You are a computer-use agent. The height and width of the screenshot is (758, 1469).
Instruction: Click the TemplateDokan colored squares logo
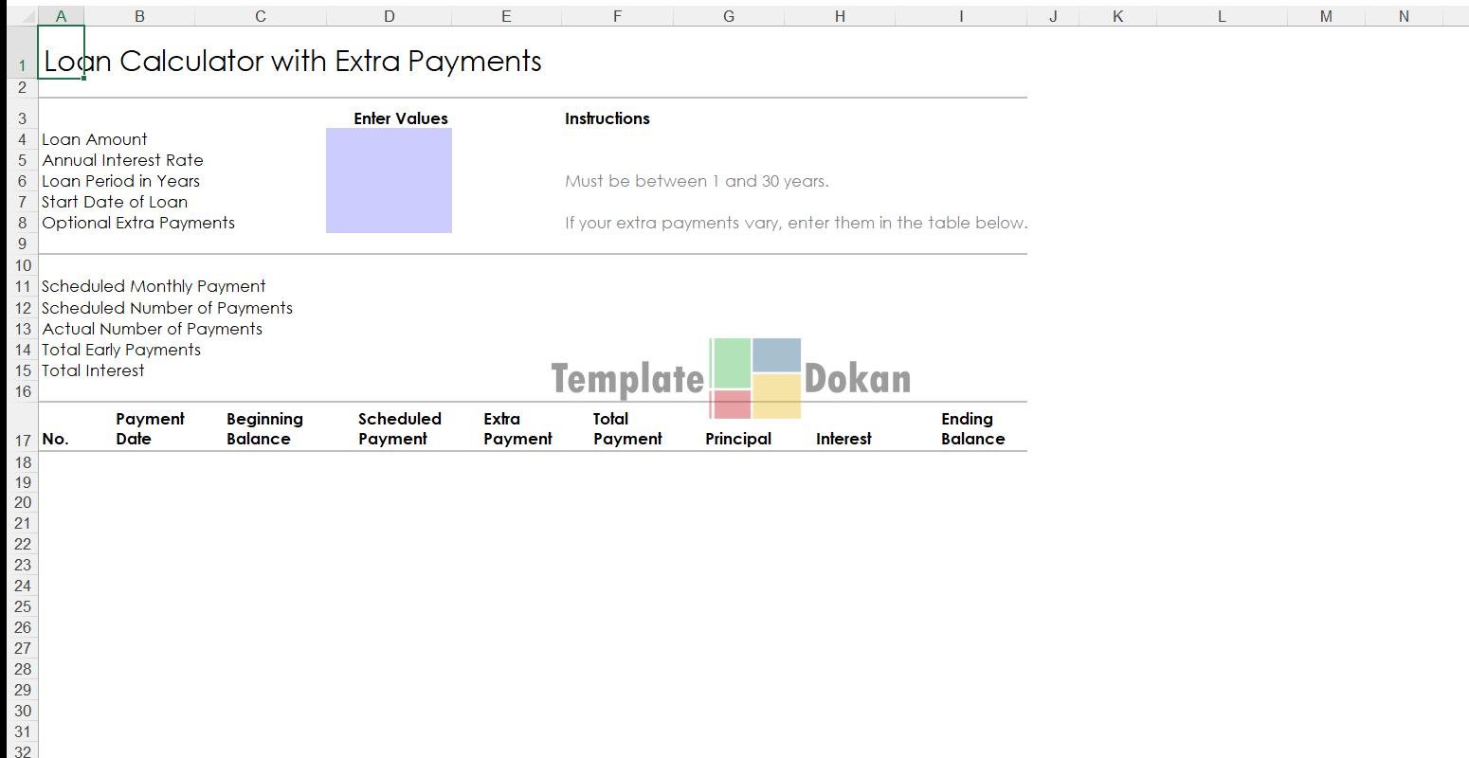point(755,378)
